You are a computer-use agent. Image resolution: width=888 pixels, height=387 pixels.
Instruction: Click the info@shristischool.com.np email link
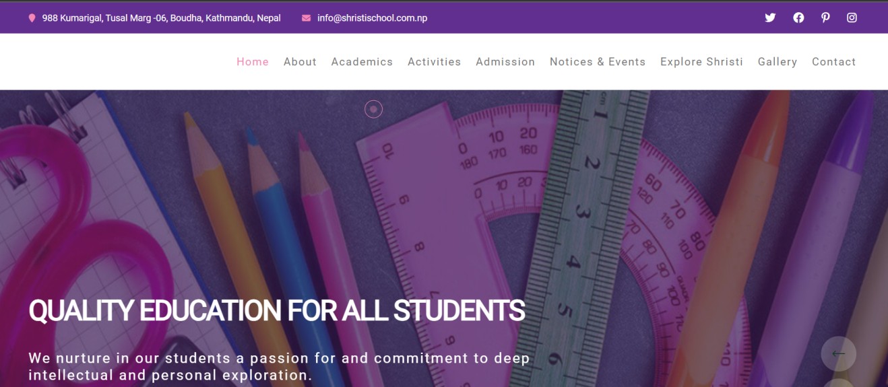[x=373, y=18]
